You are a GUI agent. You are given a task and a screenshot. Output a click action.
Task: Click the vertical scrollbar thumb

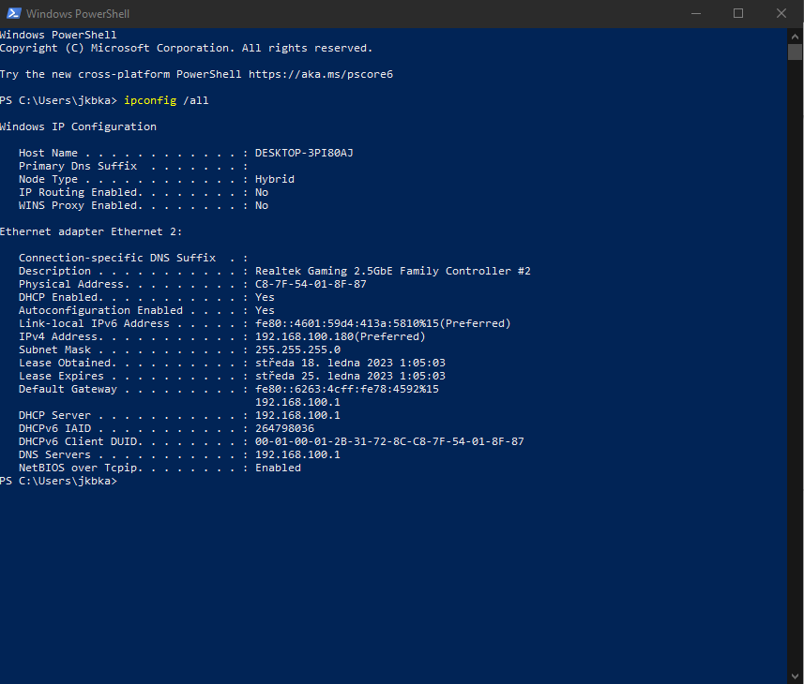click(795, 52)
